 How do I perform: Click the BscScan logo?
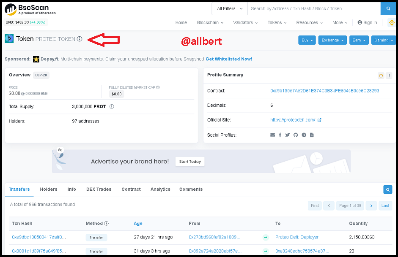click(x=30, y=9)
